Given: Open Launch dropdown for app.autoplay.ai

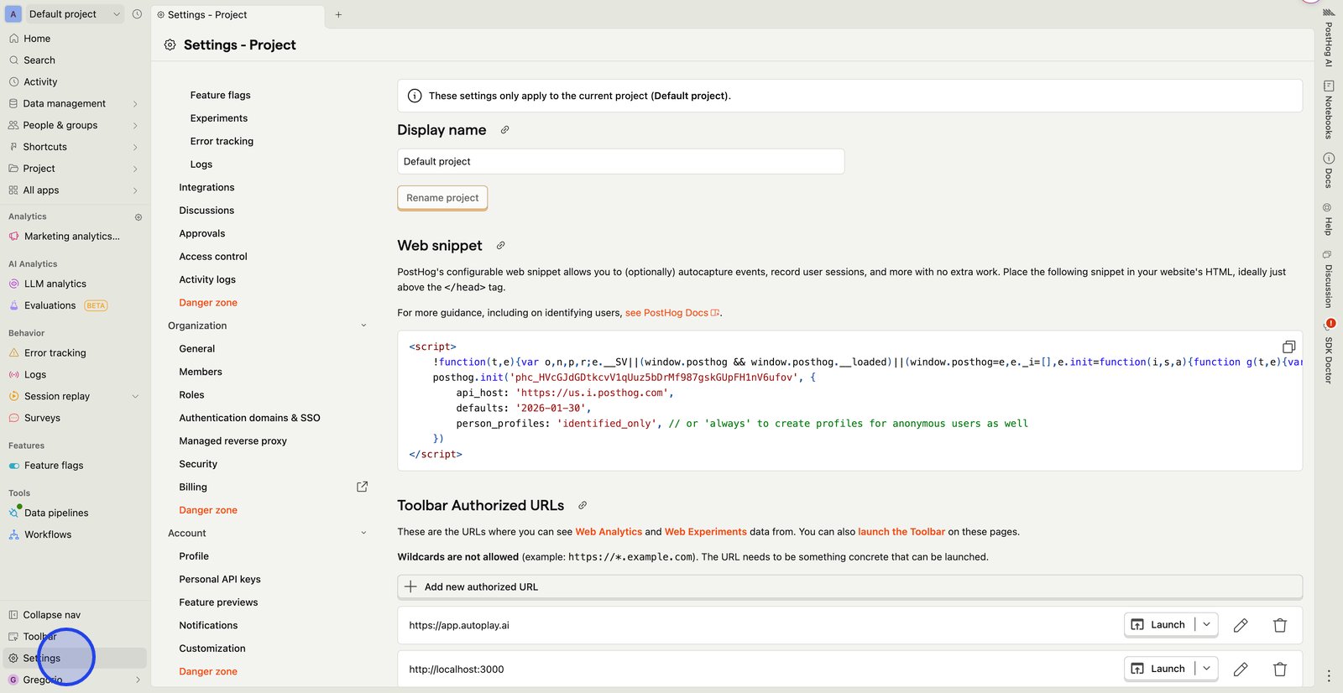Looking at the screenshot, I should [1206, 625].
